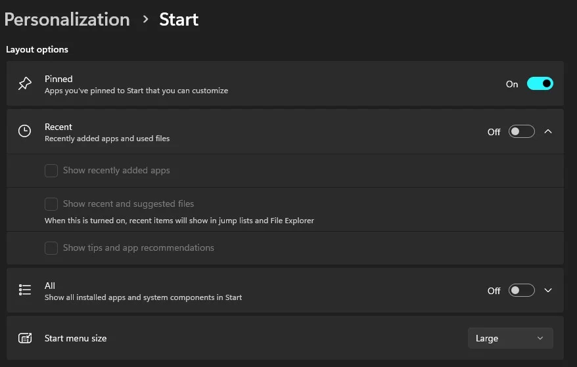Screen dimensions: 577x367
Task: Click the breadcrumb separator arrow
Action: point(145,19)
